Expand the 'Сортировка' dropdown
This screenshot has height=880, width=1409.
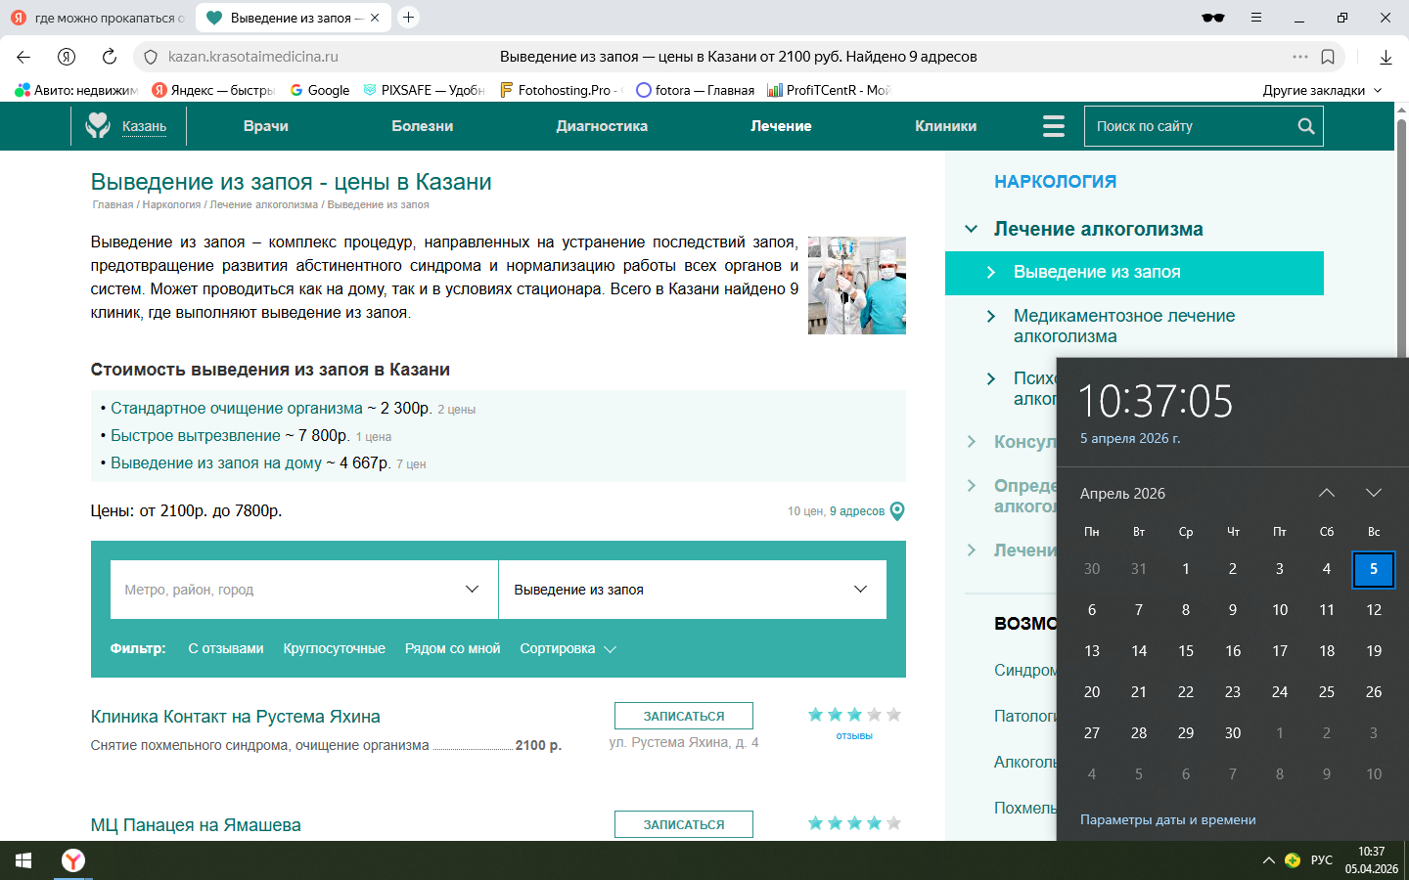pyautogui.click(x=568, y=648)
